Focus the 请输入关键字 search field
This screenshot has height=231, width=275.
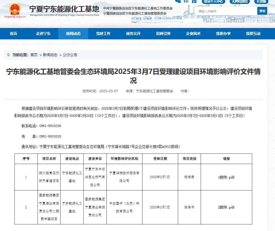[226, 11]
